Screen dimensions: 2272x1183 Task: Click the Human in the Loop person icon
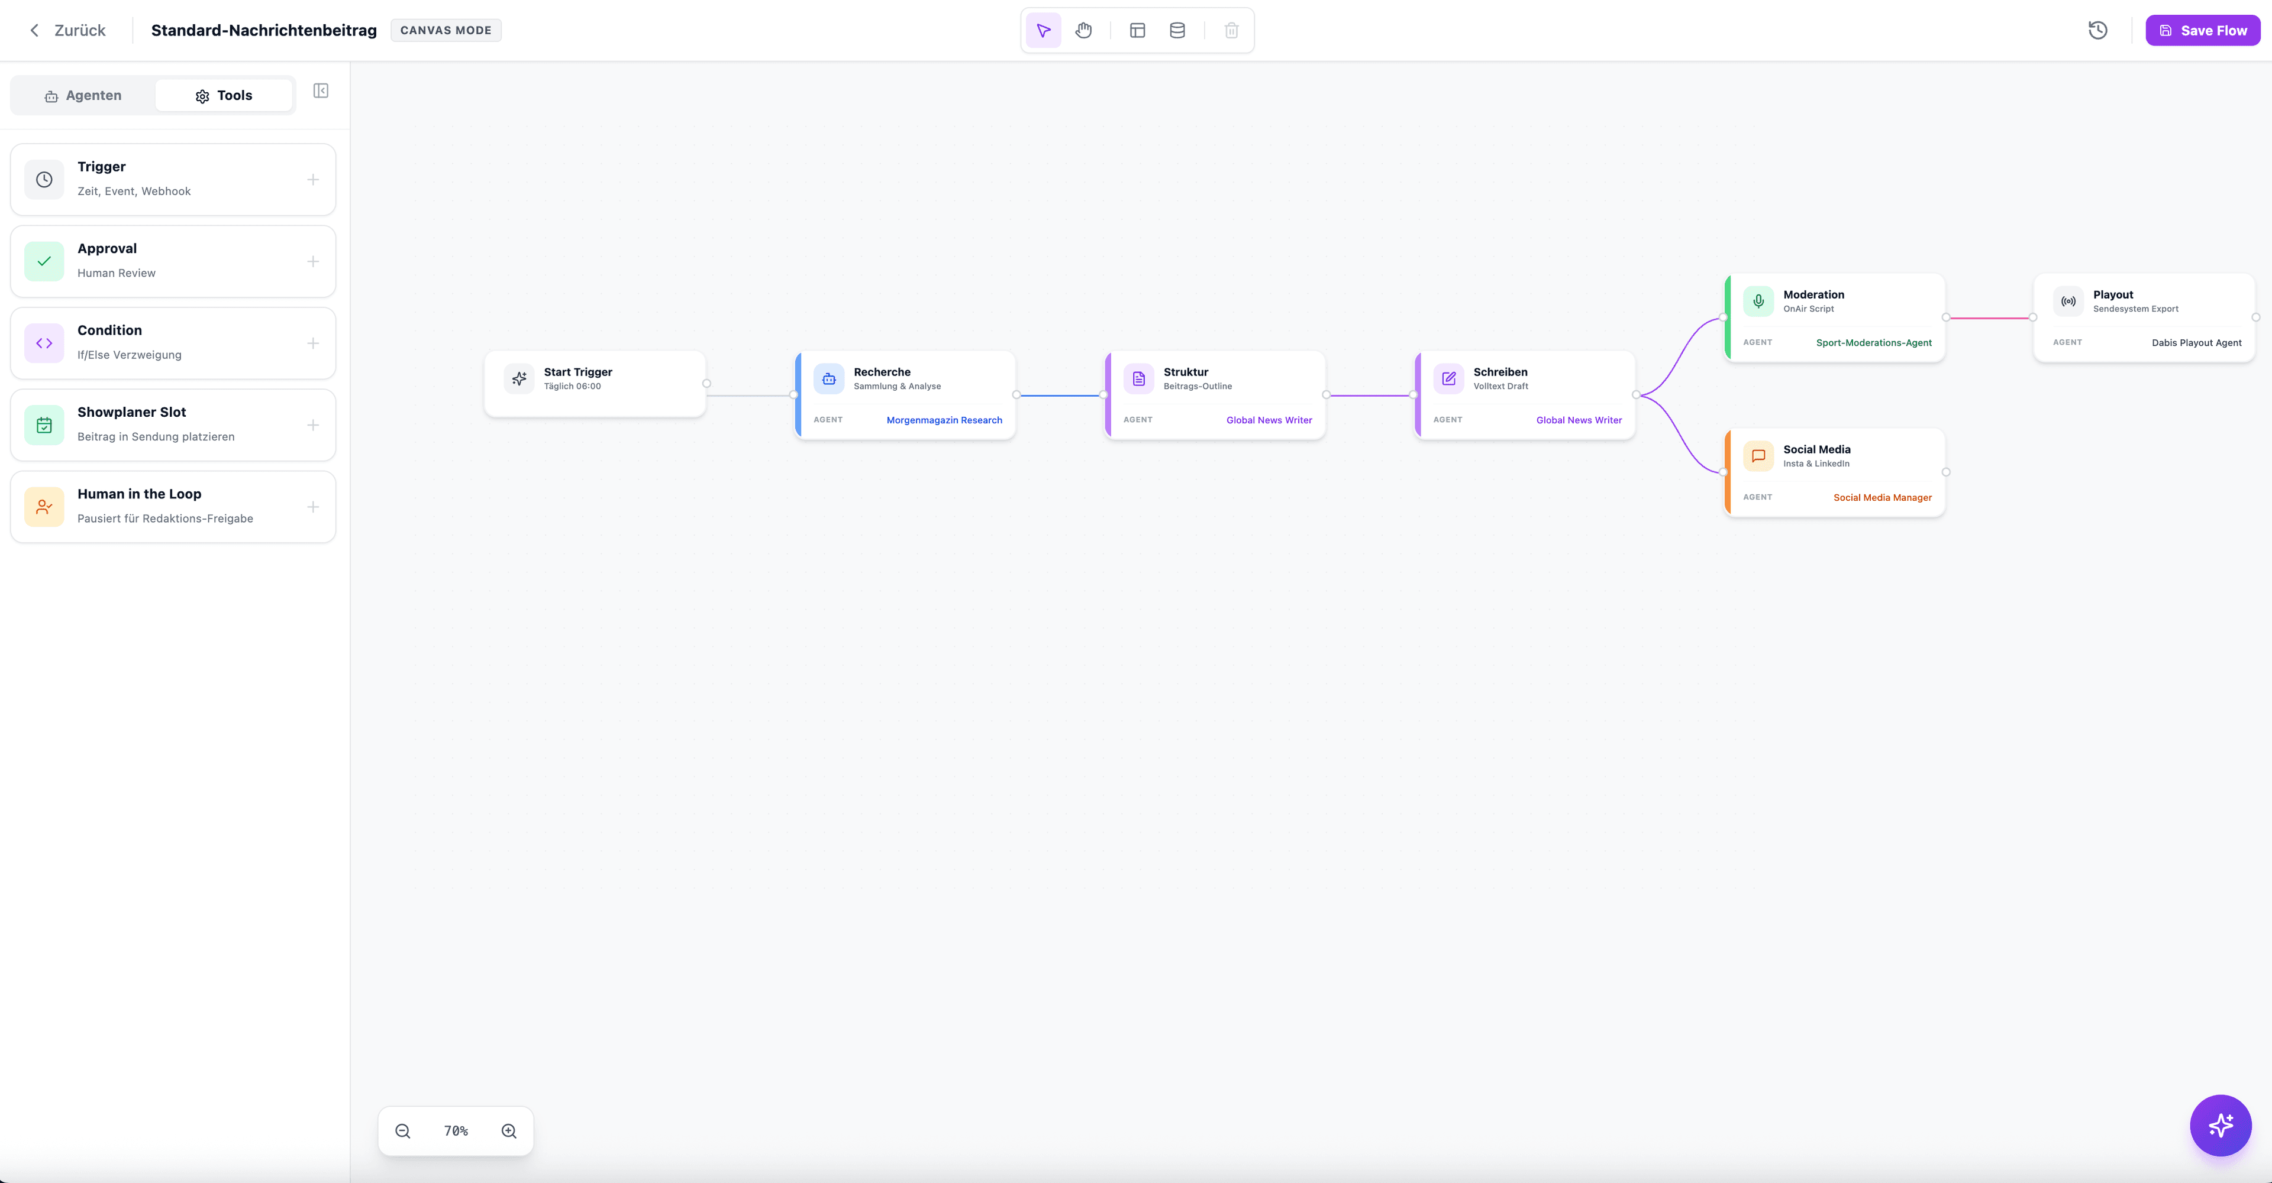(x=44, y=507)
